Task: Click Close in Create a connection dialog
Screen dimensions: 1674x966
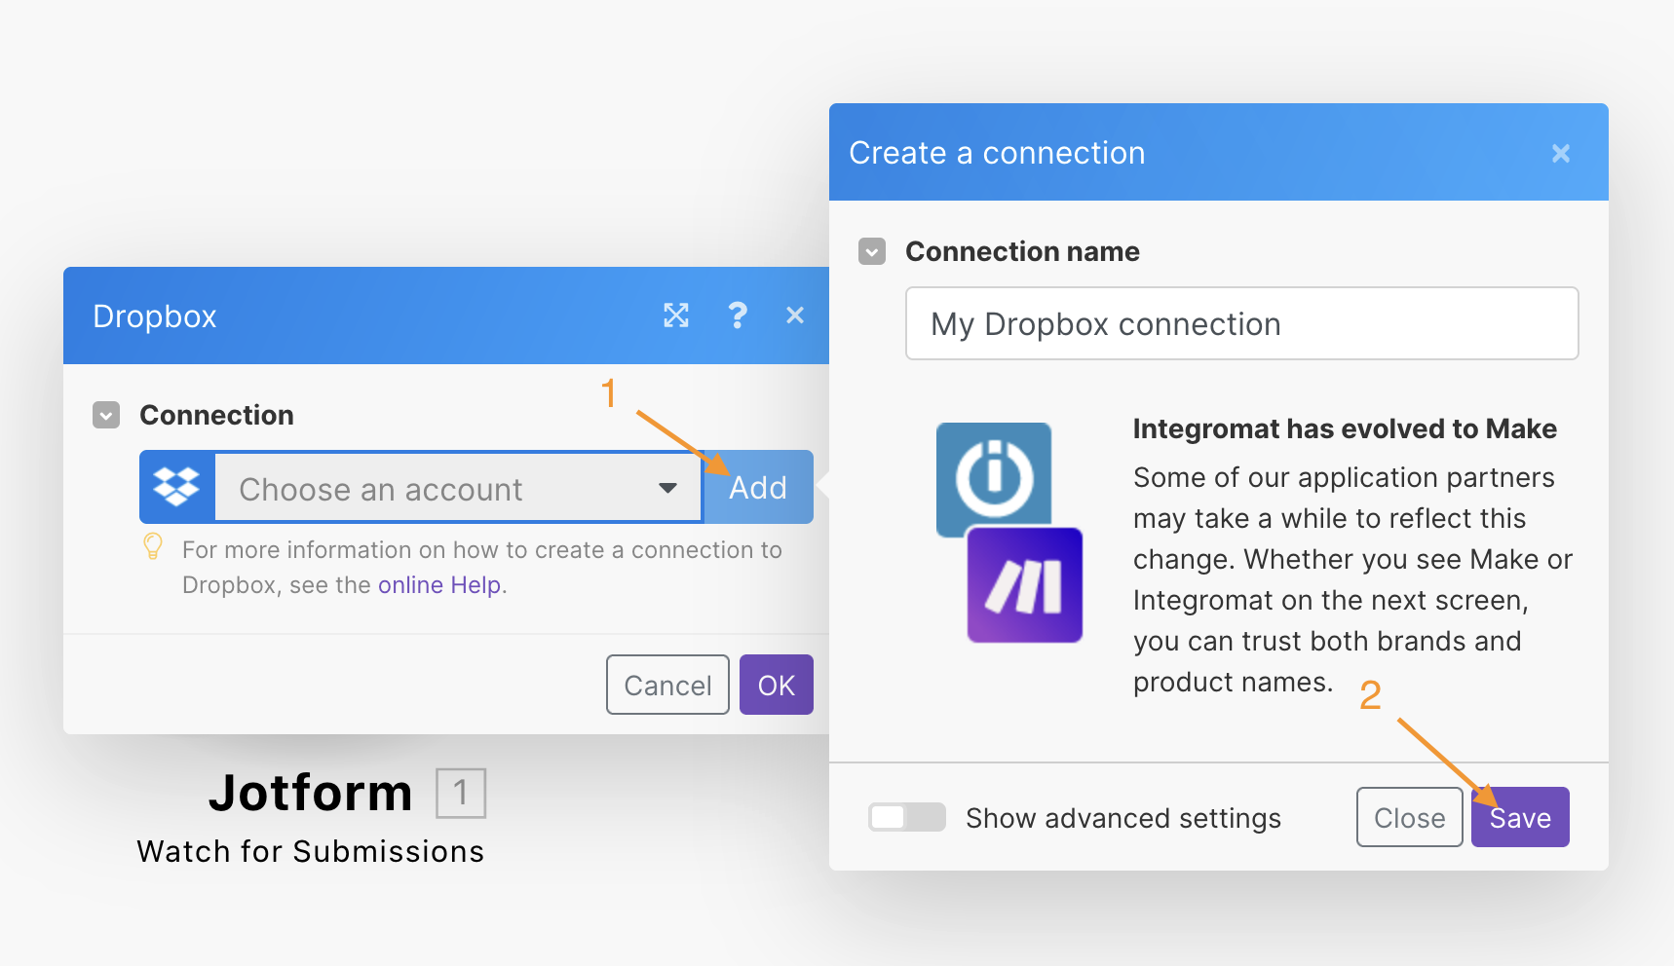Action: click(1409, 817)
